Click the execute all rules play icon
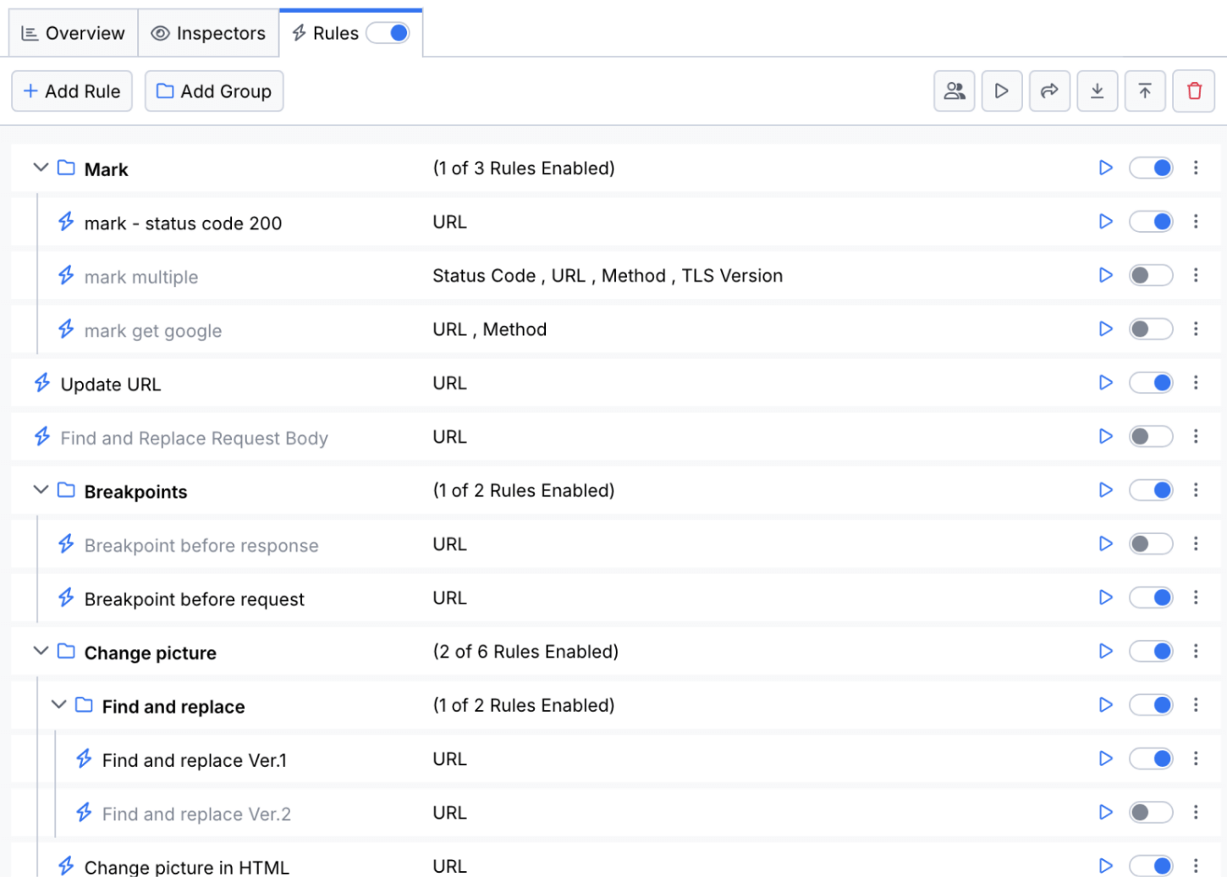The image size is (1227, 877). tap(1001, 91)
